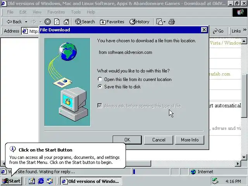Click the Mail toolbar icon
Image resolution: width=248 pixels, height=186 pixels.
[x=159, y=22]
